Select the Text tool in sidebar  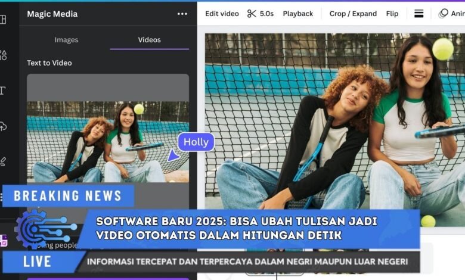click(x=3, y=91)
